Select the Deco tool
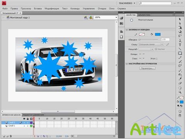185x139 pixels. 180,66
